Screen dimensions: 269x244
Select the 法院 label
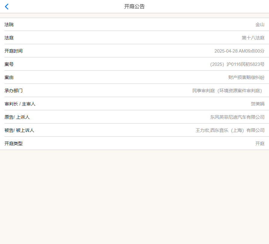coord(9,25)
